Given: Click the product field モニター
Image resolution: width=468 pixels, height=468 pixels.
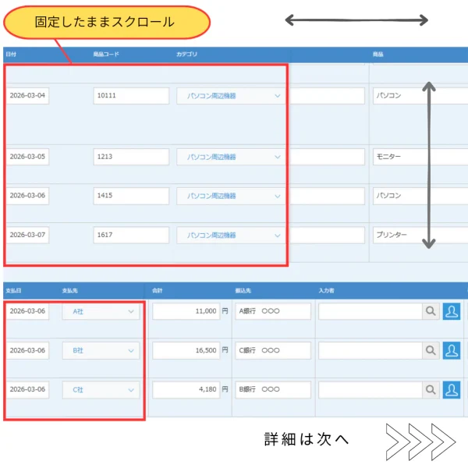Looking at the screenshot, I should pyautogui.click(x=420, y=157).
